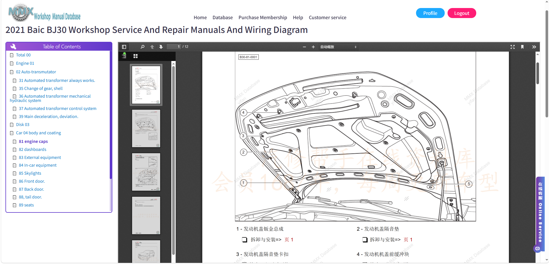Viewport: 549px width, 264px height.
Task: Open the Online Service chat bubble
Action: click(538, 249)
